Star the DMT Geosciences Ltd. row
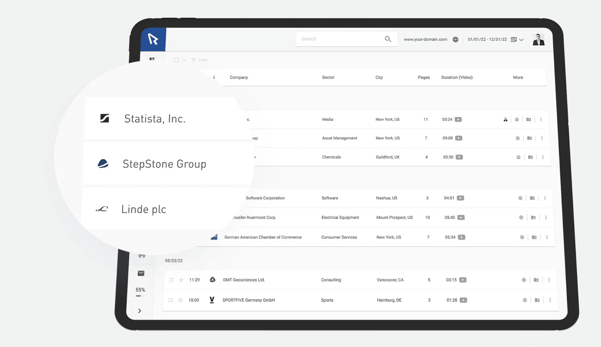 [181, 280]
